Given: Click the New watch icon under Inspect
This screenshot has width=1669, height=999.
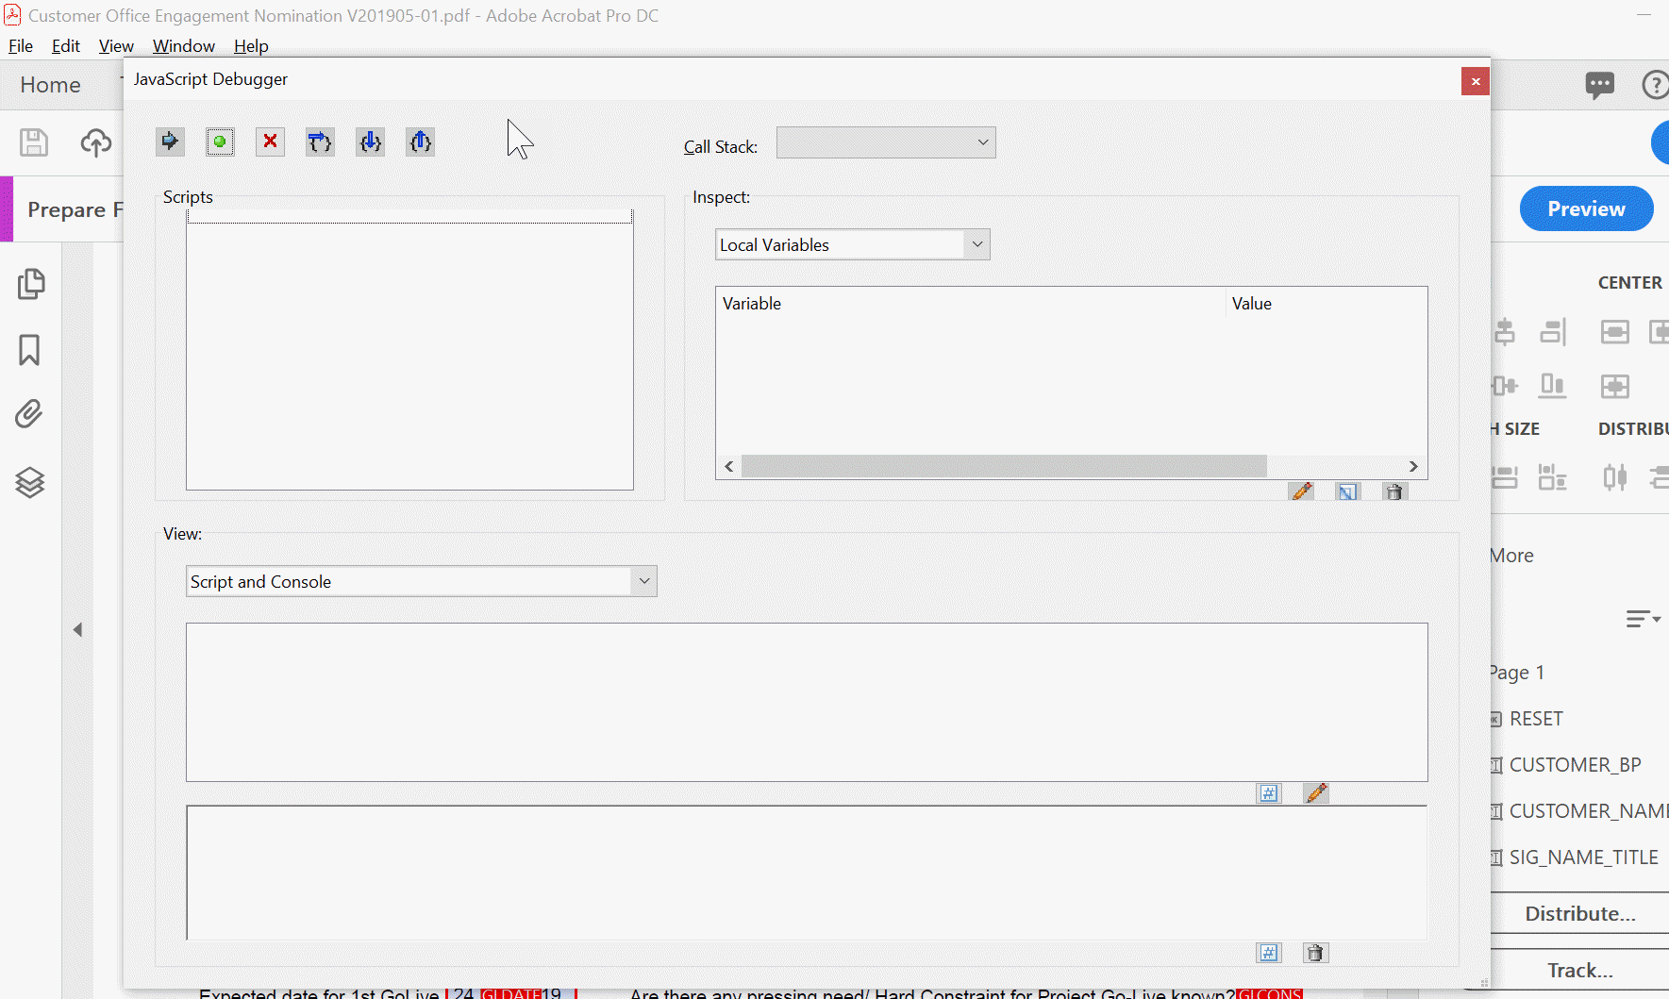Looking at the screenshot, I should 1347,491.
